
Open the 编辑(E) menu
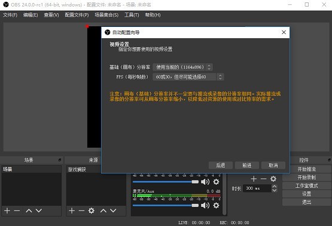click(31, 15)
